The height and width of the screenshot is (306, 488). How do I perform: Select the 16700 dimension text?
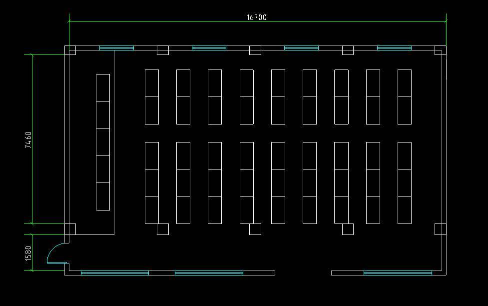pos(256,17)
